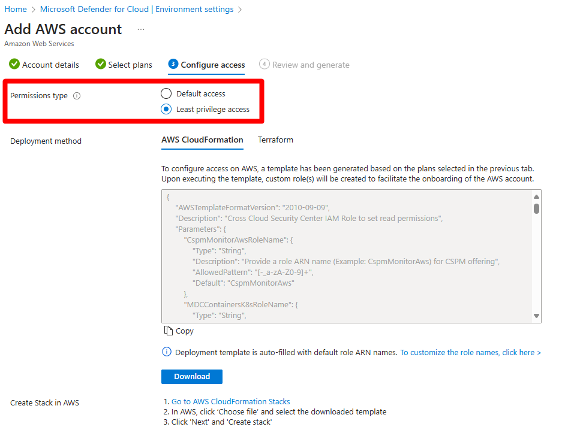Select the Default access radio button
This screenshot has width=571, height=436.
coord(166,93)
